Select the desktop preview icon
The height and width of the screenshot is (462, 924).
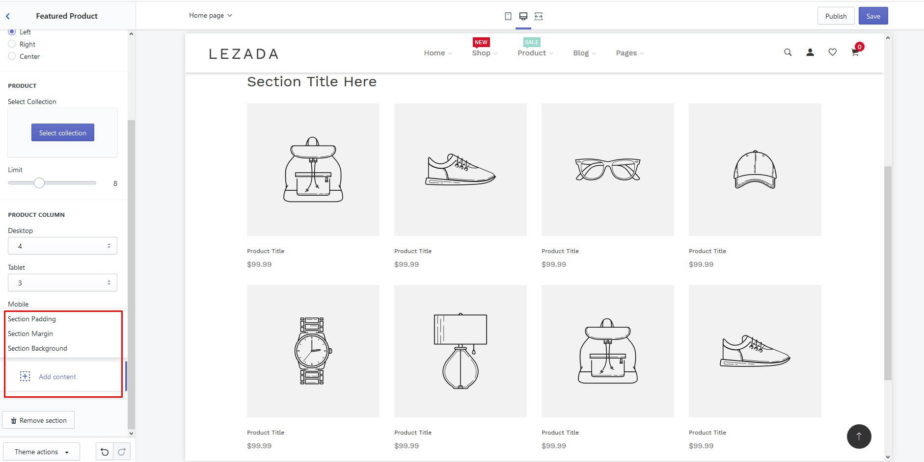pos(523,16)
